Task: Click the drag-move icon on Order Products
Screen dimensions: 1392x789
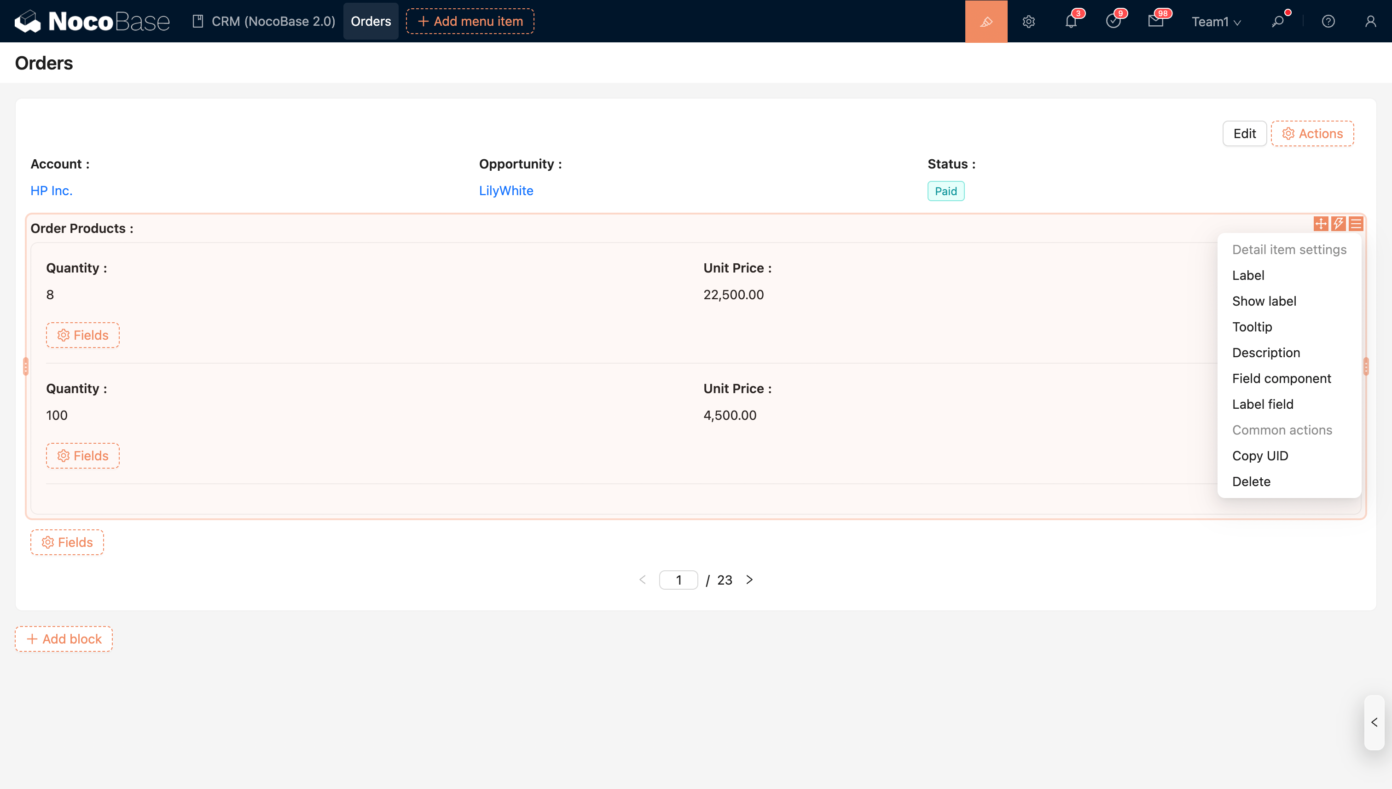Action: (1321, 223)
